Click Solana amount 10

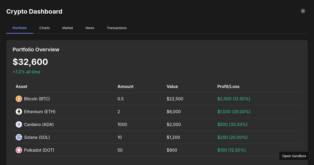point(120,137)
